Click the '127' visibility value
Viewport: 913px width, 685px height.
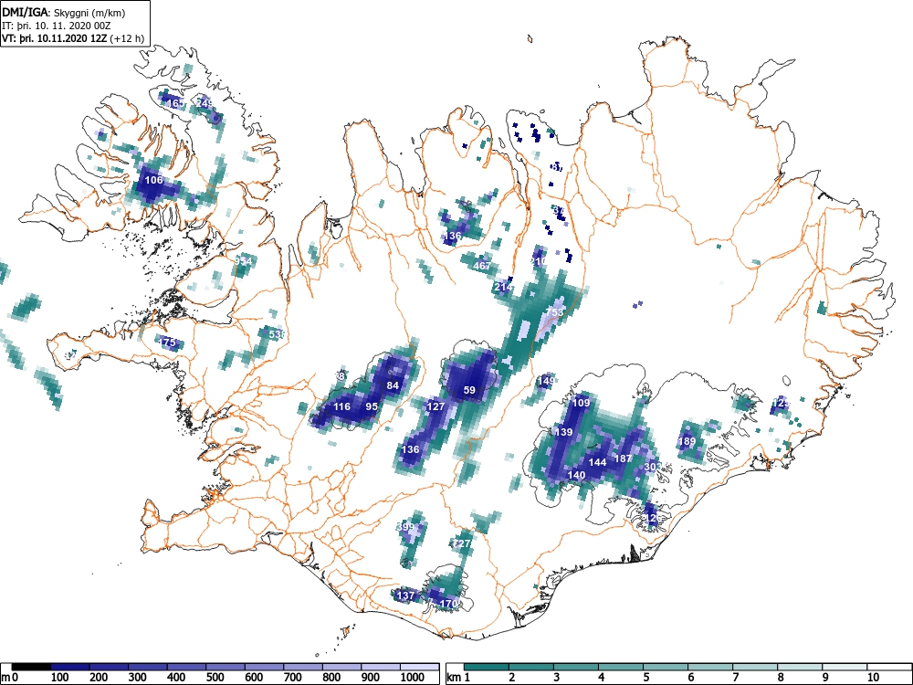coord(436,406)
